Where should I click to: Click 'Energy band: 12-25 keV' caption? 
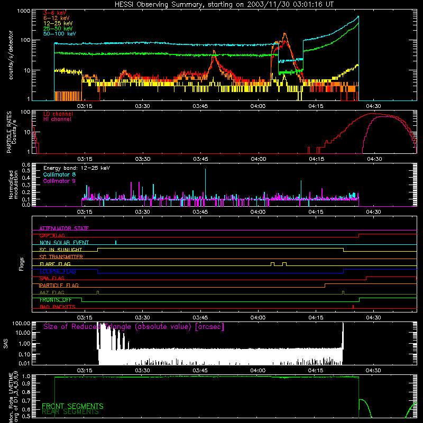pos(77,168)
